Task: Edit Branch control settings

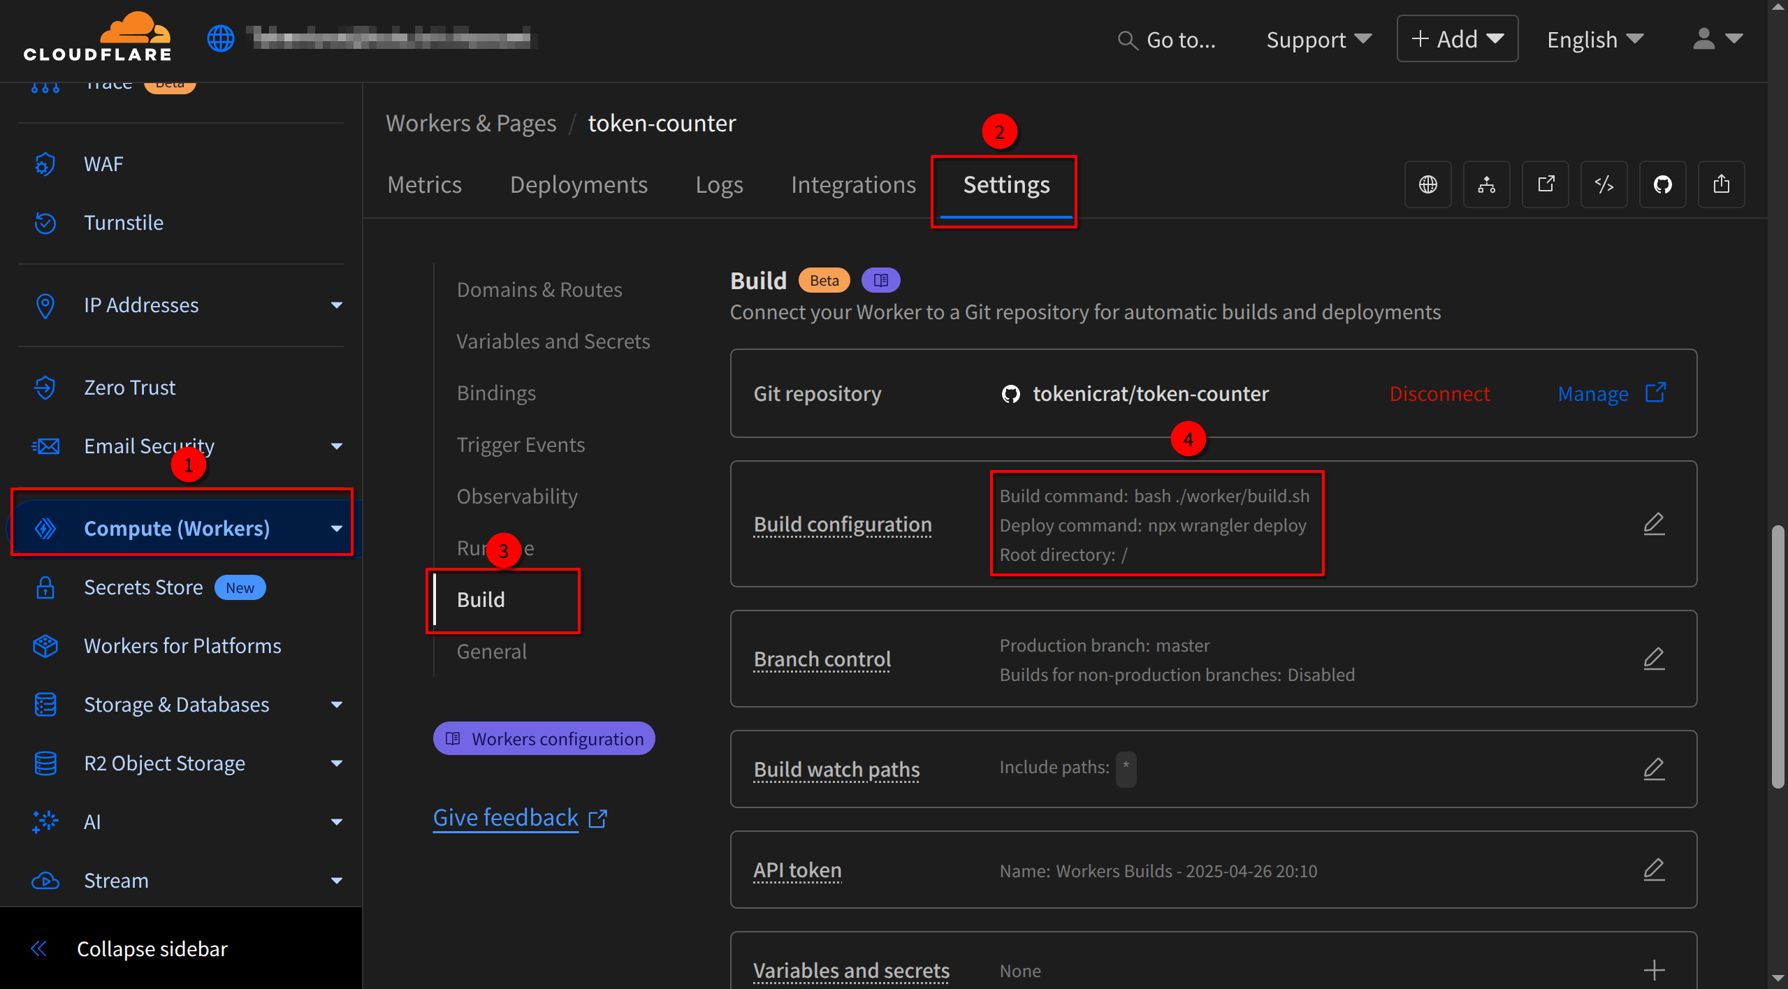Action: pos(1654,659)
